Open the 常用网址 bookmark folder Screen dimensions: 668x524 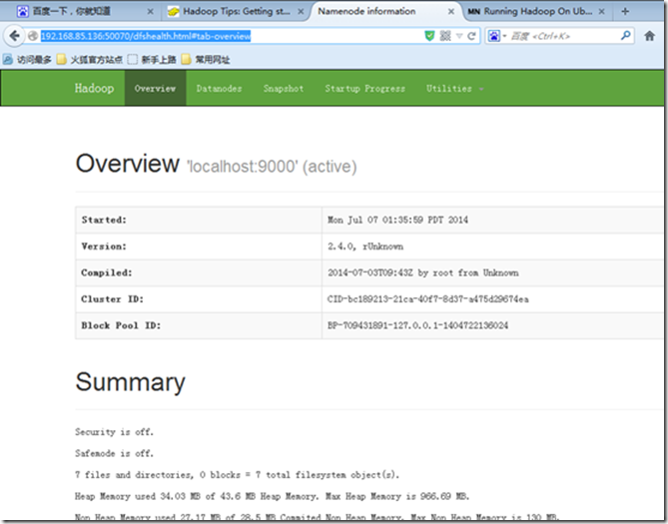click(206, 60)
